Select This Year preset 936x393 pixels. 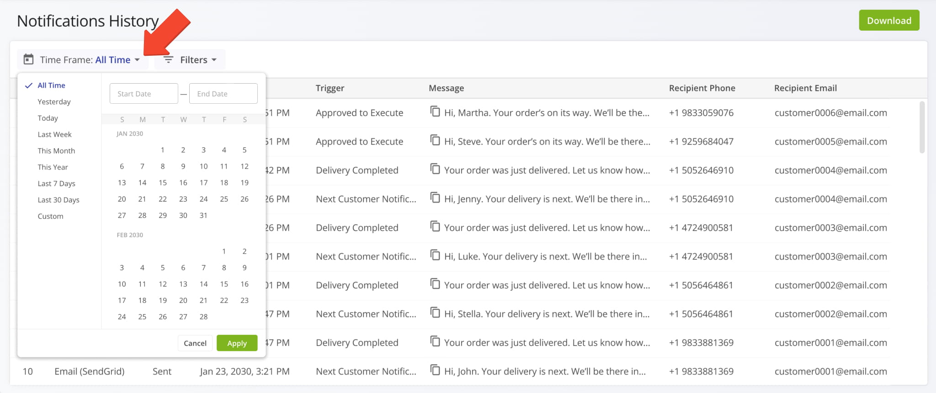53,167
